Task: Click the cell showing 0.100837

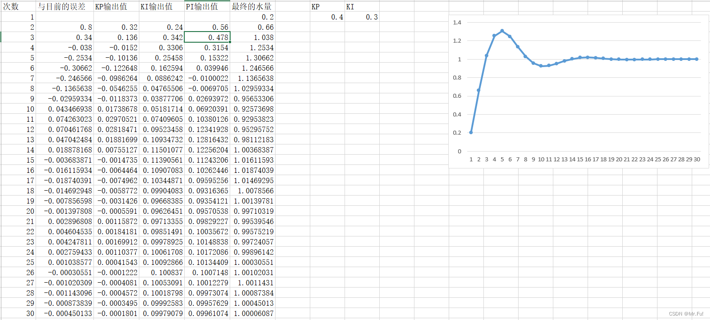Action: click(x=162, y=272)
